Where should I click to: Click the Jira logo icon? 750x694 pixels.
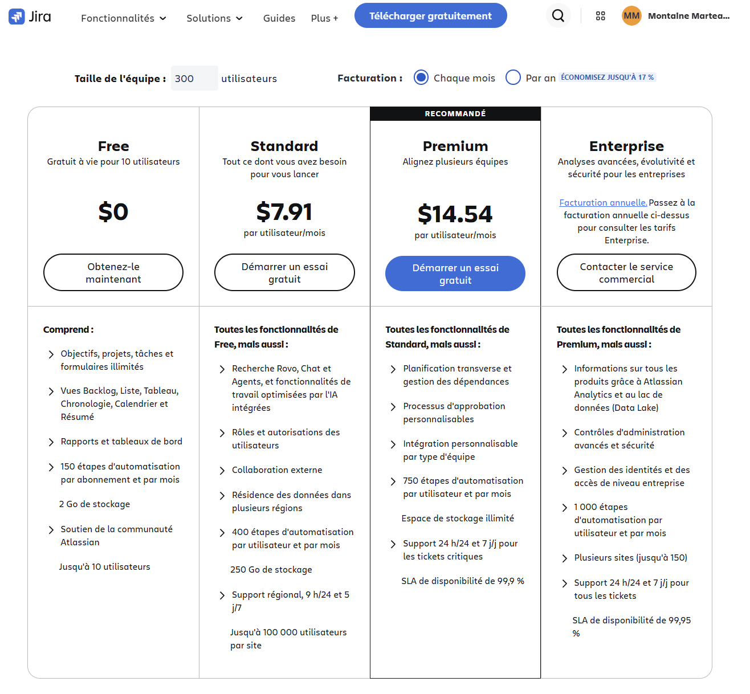(x=17, y=17)
